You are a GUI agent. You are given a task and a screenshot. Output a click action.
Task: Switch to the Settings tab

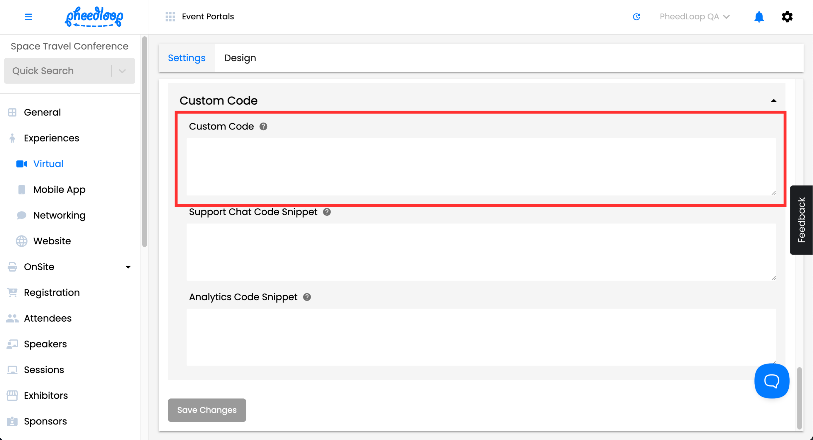187,58
